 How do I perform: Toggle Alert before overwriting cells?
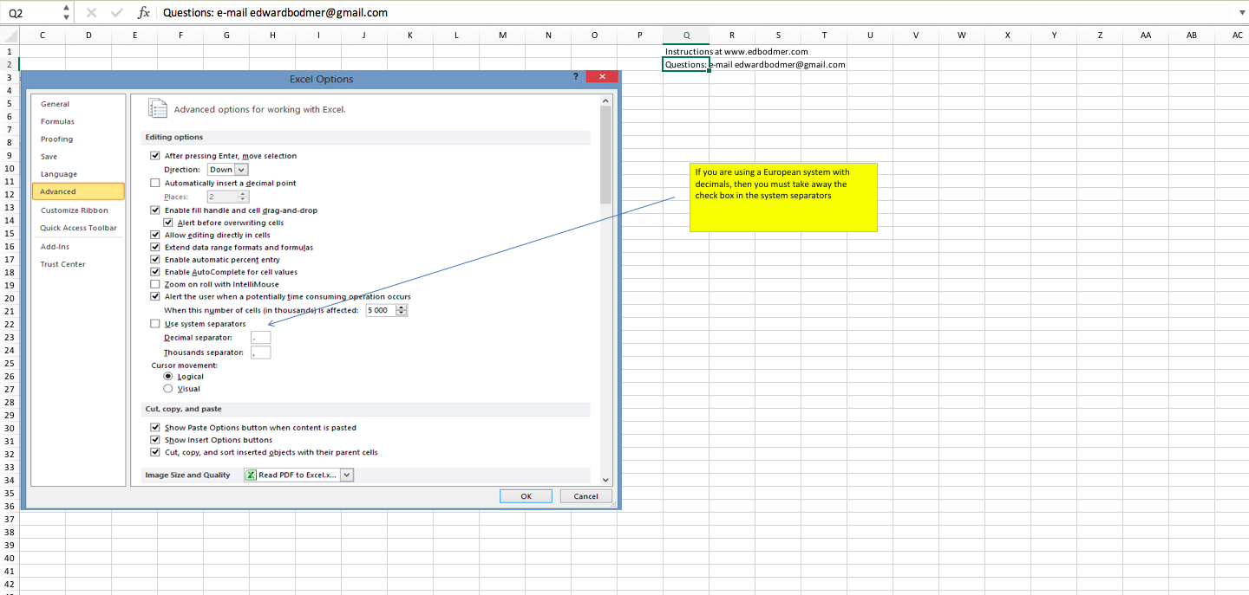coord(167,223)
